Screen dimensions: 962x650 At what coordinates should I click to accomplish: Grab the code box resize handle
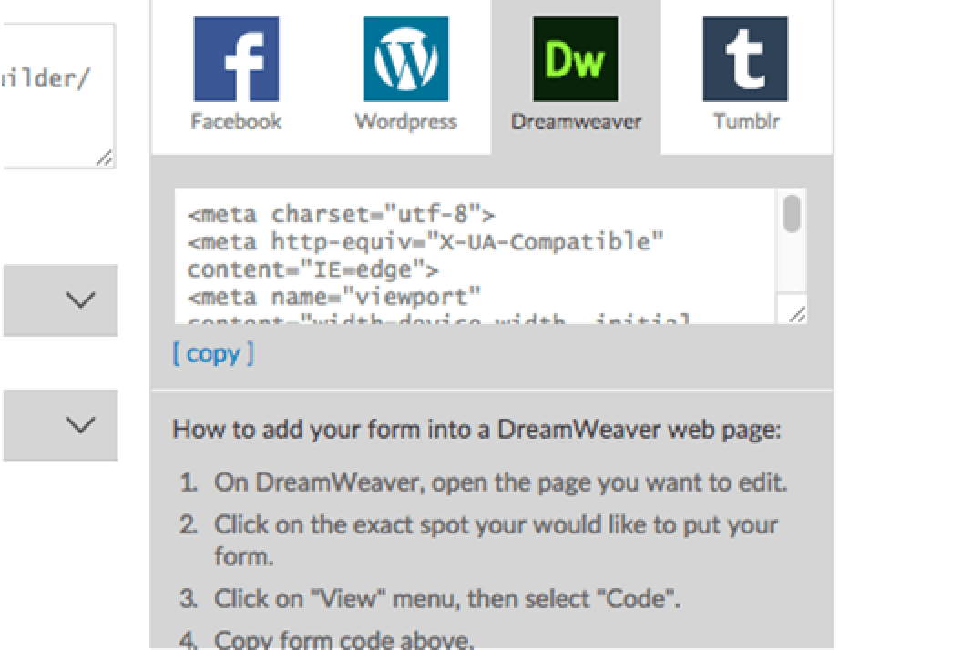tap(797, 315)
